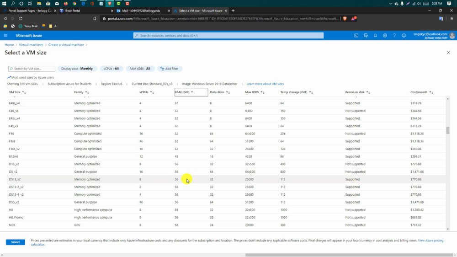Open the Brave Rewards triangle icon

[x=354, y=18]
